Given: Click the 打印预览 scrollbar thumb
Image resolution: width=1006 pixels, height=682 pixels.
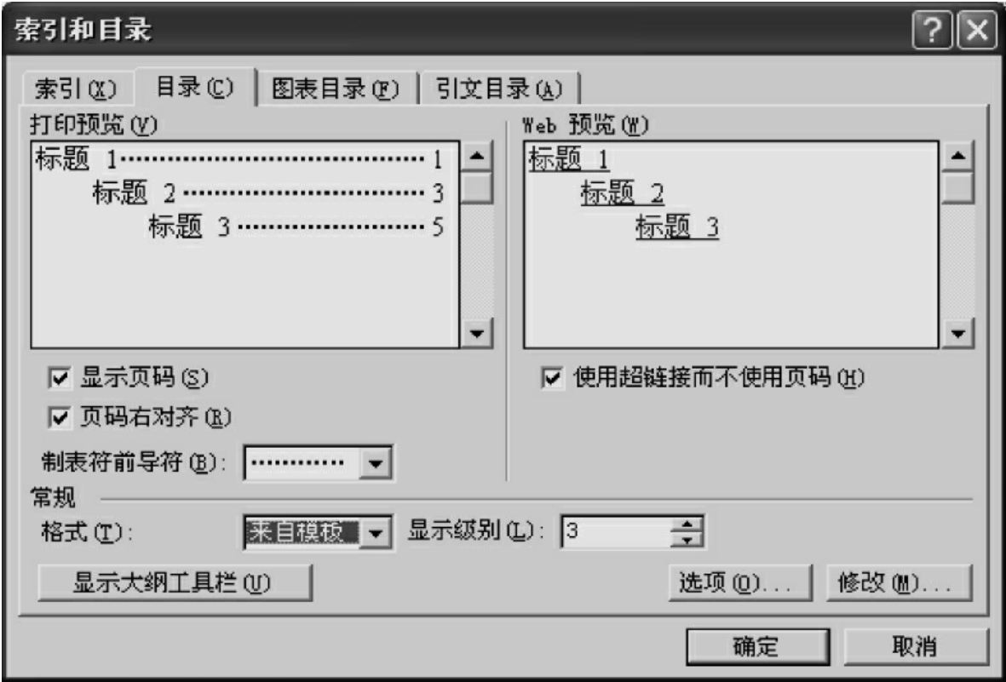Looking at the screenshot, I should click(477, 187).
